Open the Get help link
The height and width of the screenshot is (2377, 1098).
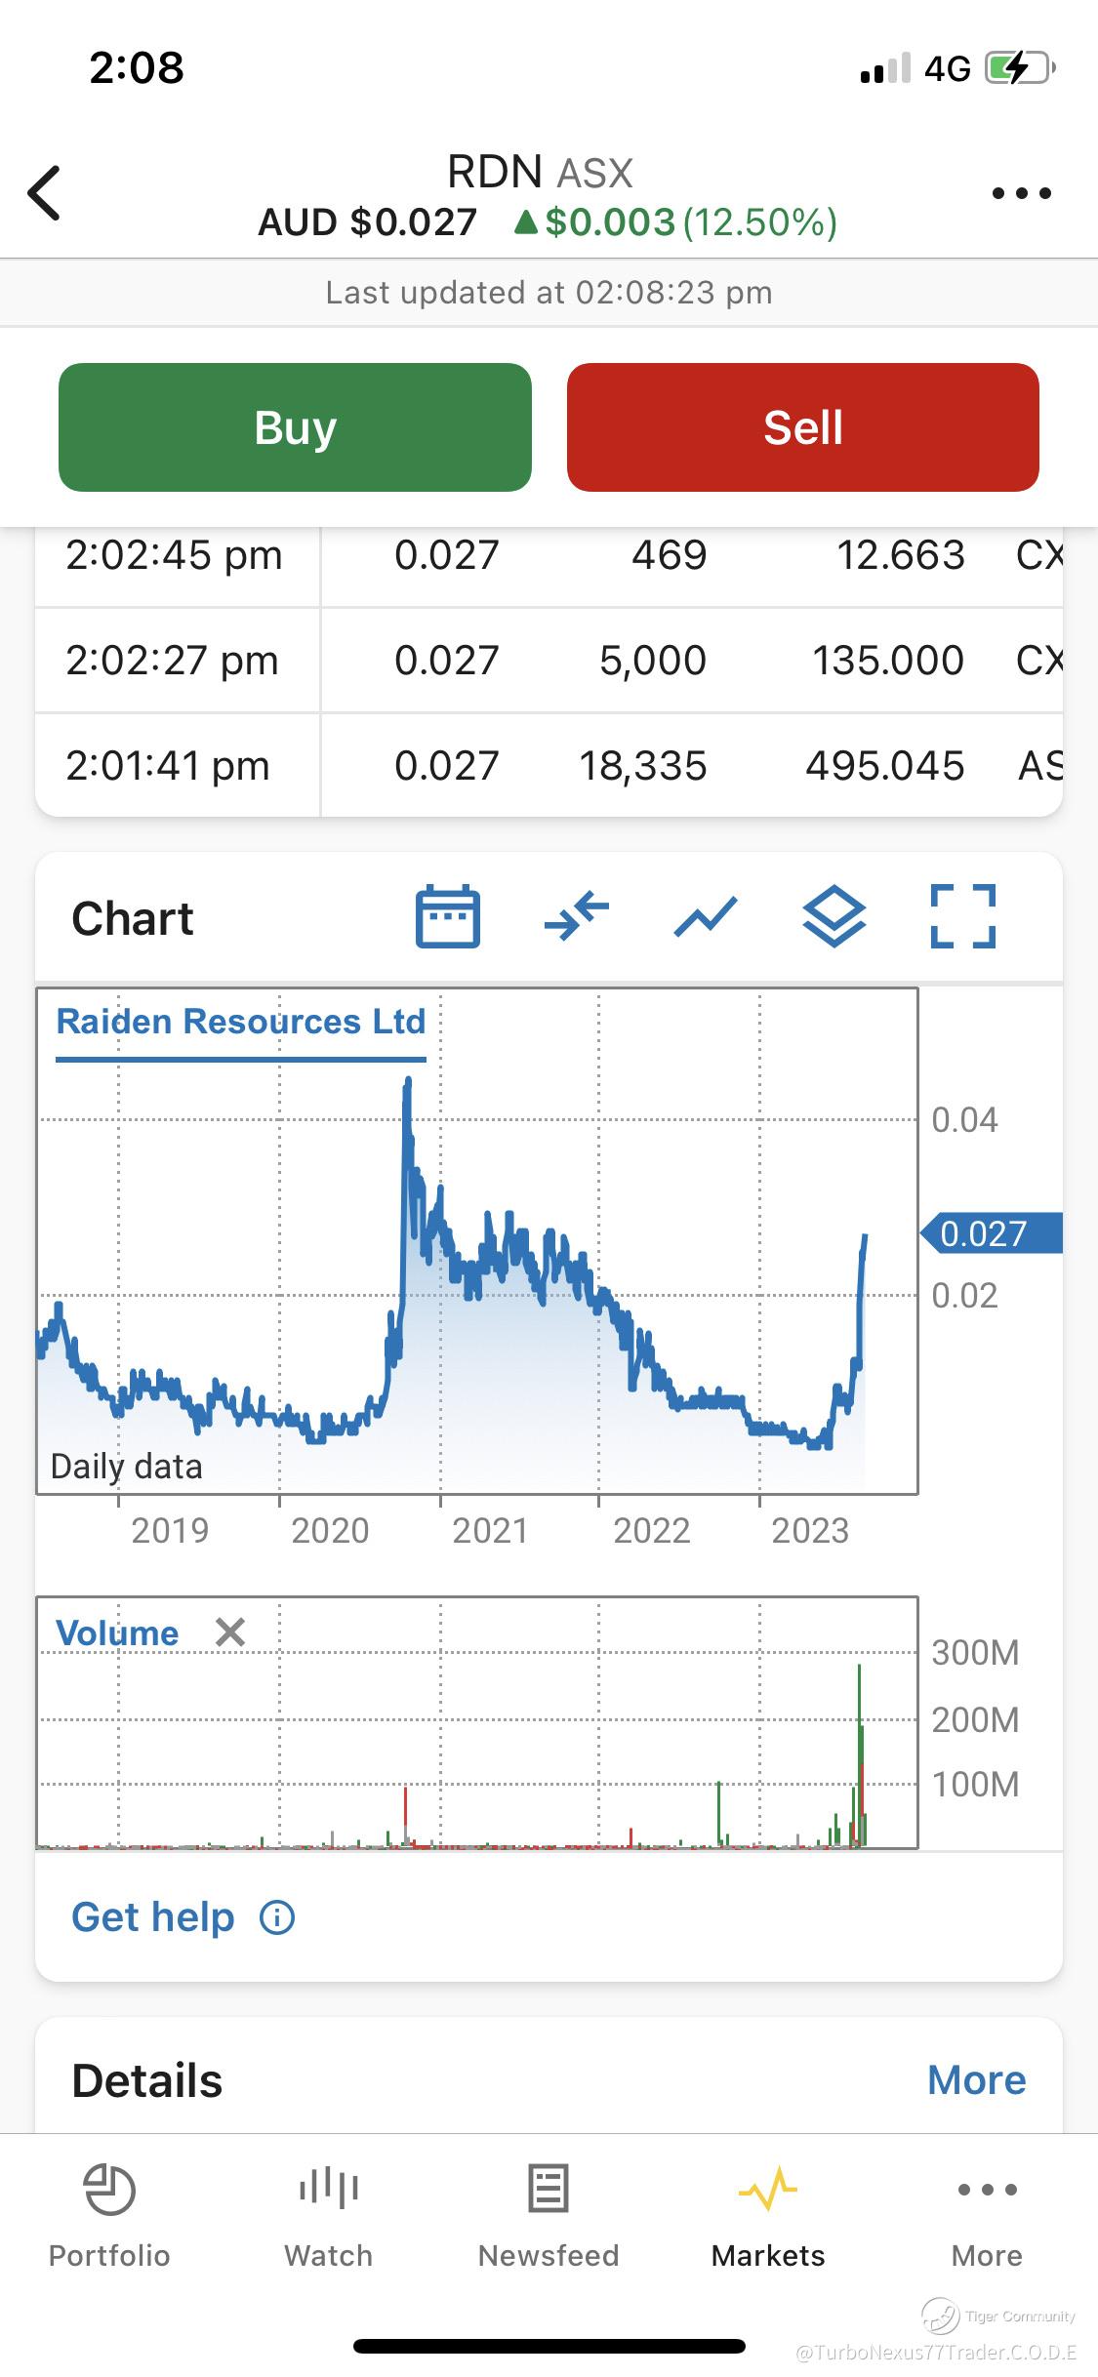(153, 1917)
